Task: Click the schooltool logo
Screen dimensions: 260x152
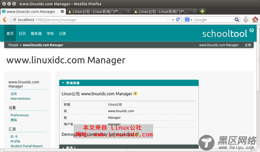Action: [x=228, y=33]
